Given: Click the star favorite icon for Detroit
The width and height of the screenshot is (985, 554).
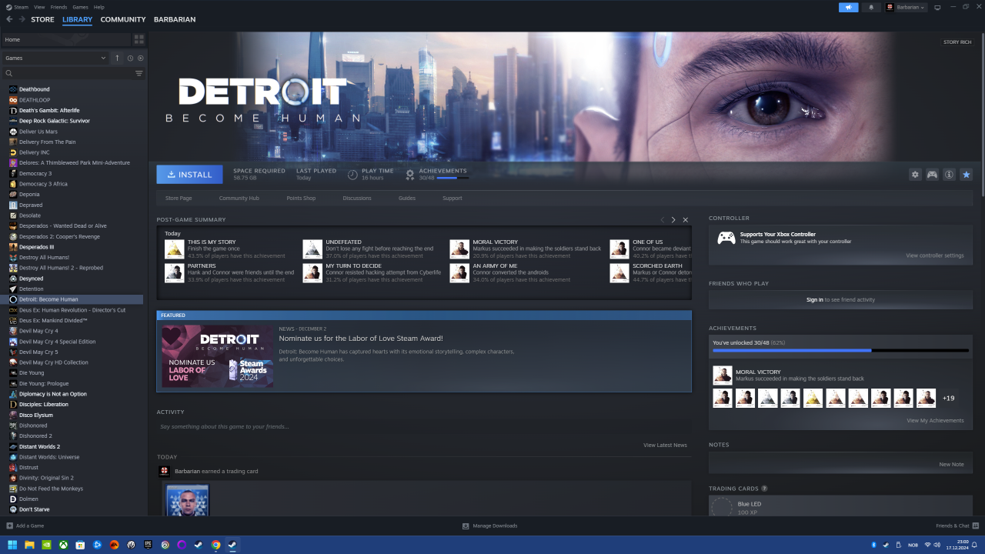Looking at the screenshot, I should pos(966,175).
